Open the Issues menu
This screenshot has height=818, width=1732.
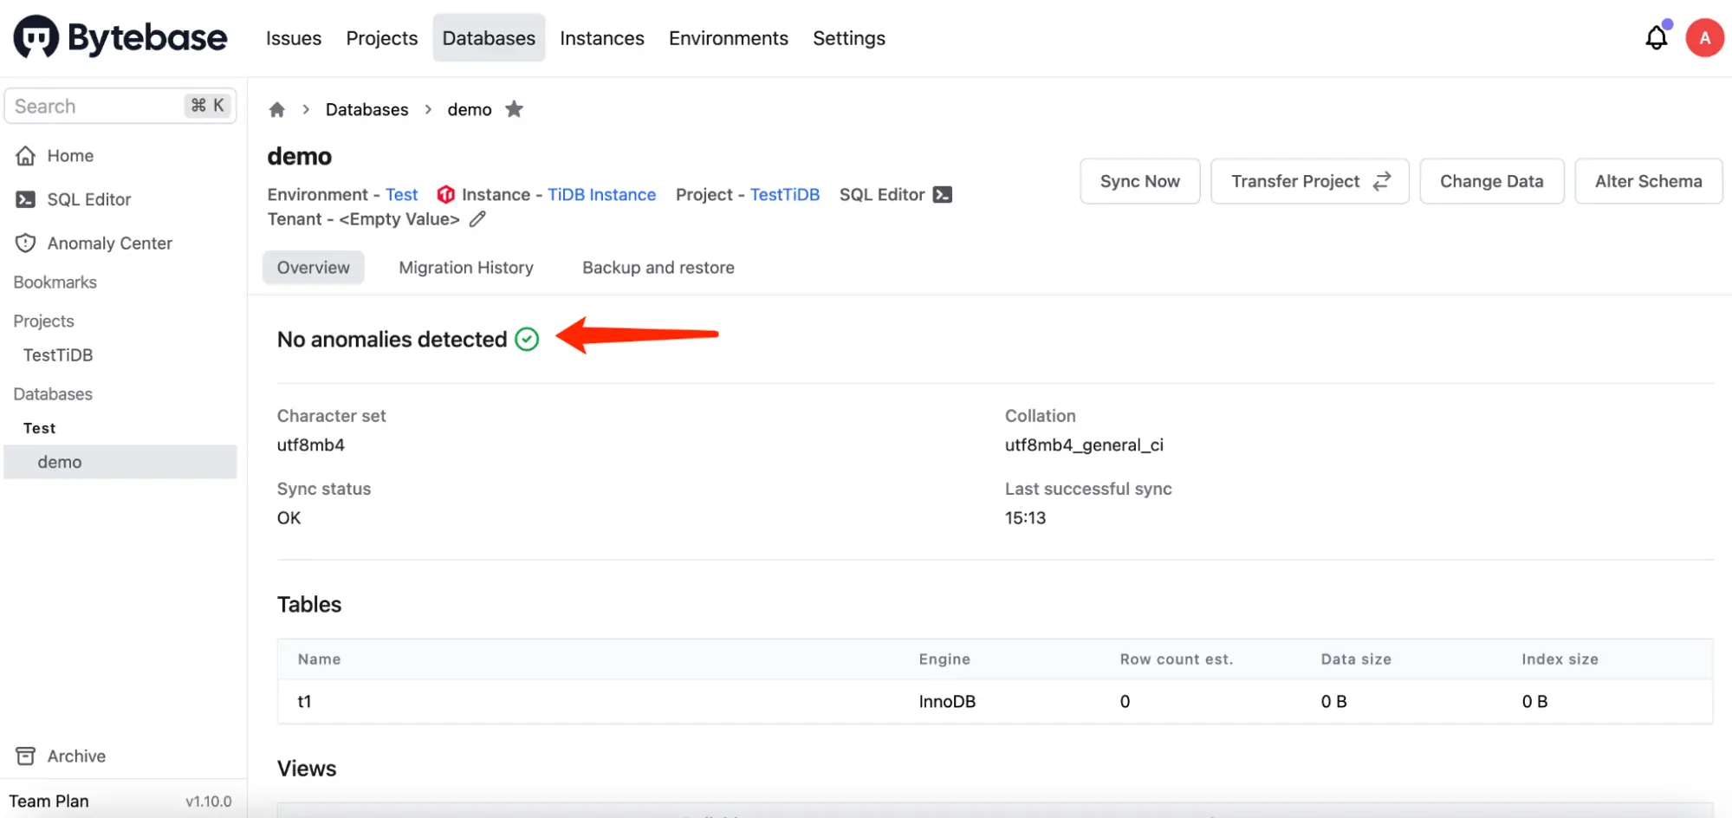pyautogui.click(x=294, y=38)
